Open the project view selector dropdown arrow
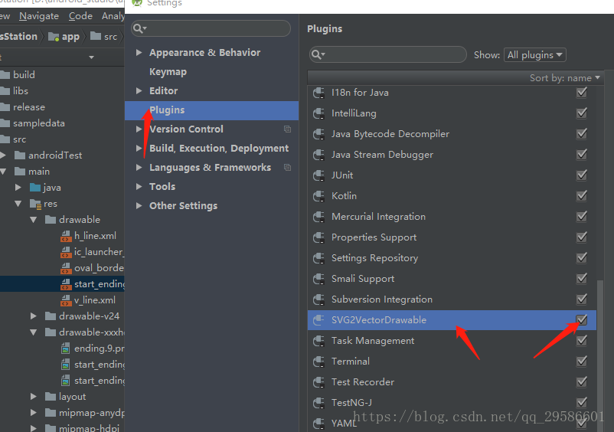Screen dimensions: 614x432 91,57
